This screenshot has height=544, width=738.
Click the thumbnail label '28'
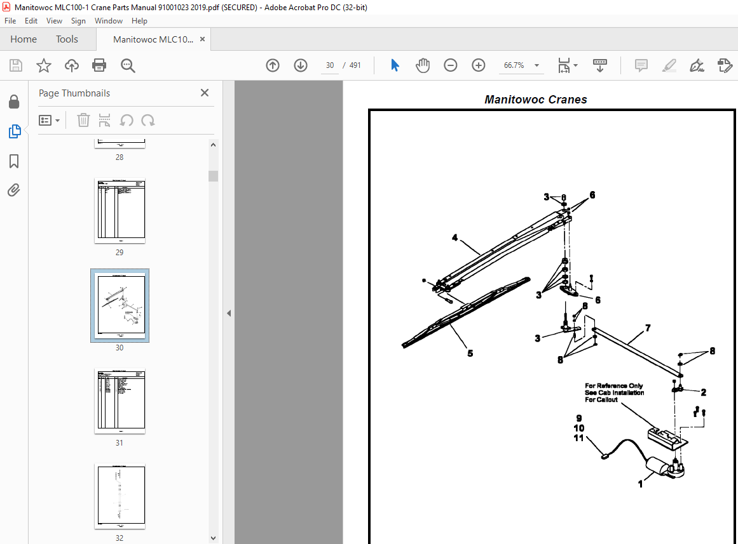point(120,157)
